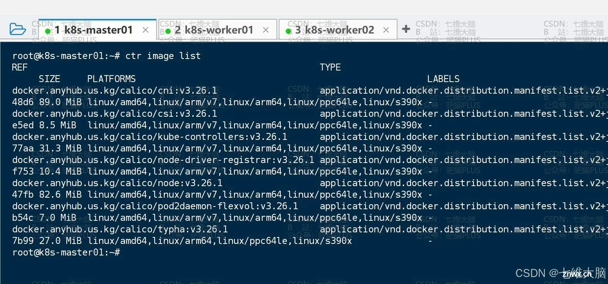Click the 47fb digest fragment
Viewport: 608px width, 284px height.
pos(23,195)
